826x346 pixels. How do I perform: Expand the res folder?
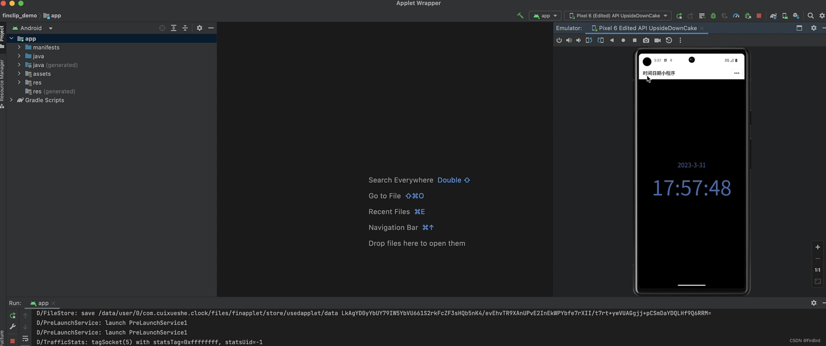[19, 82]
